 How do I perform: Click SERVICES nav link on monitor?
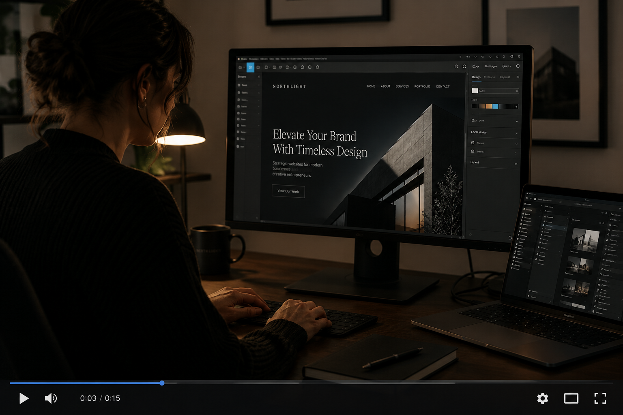(402, 86)
